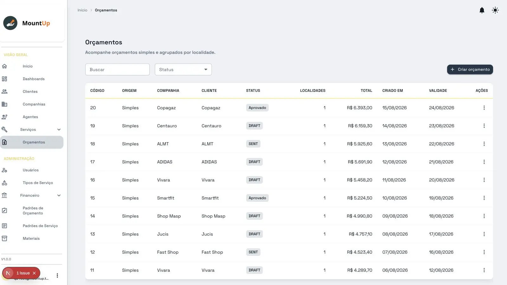This screenshot has width=507, height=285.
Task: Click the Companhias building icon
Action: coord(4,104)
